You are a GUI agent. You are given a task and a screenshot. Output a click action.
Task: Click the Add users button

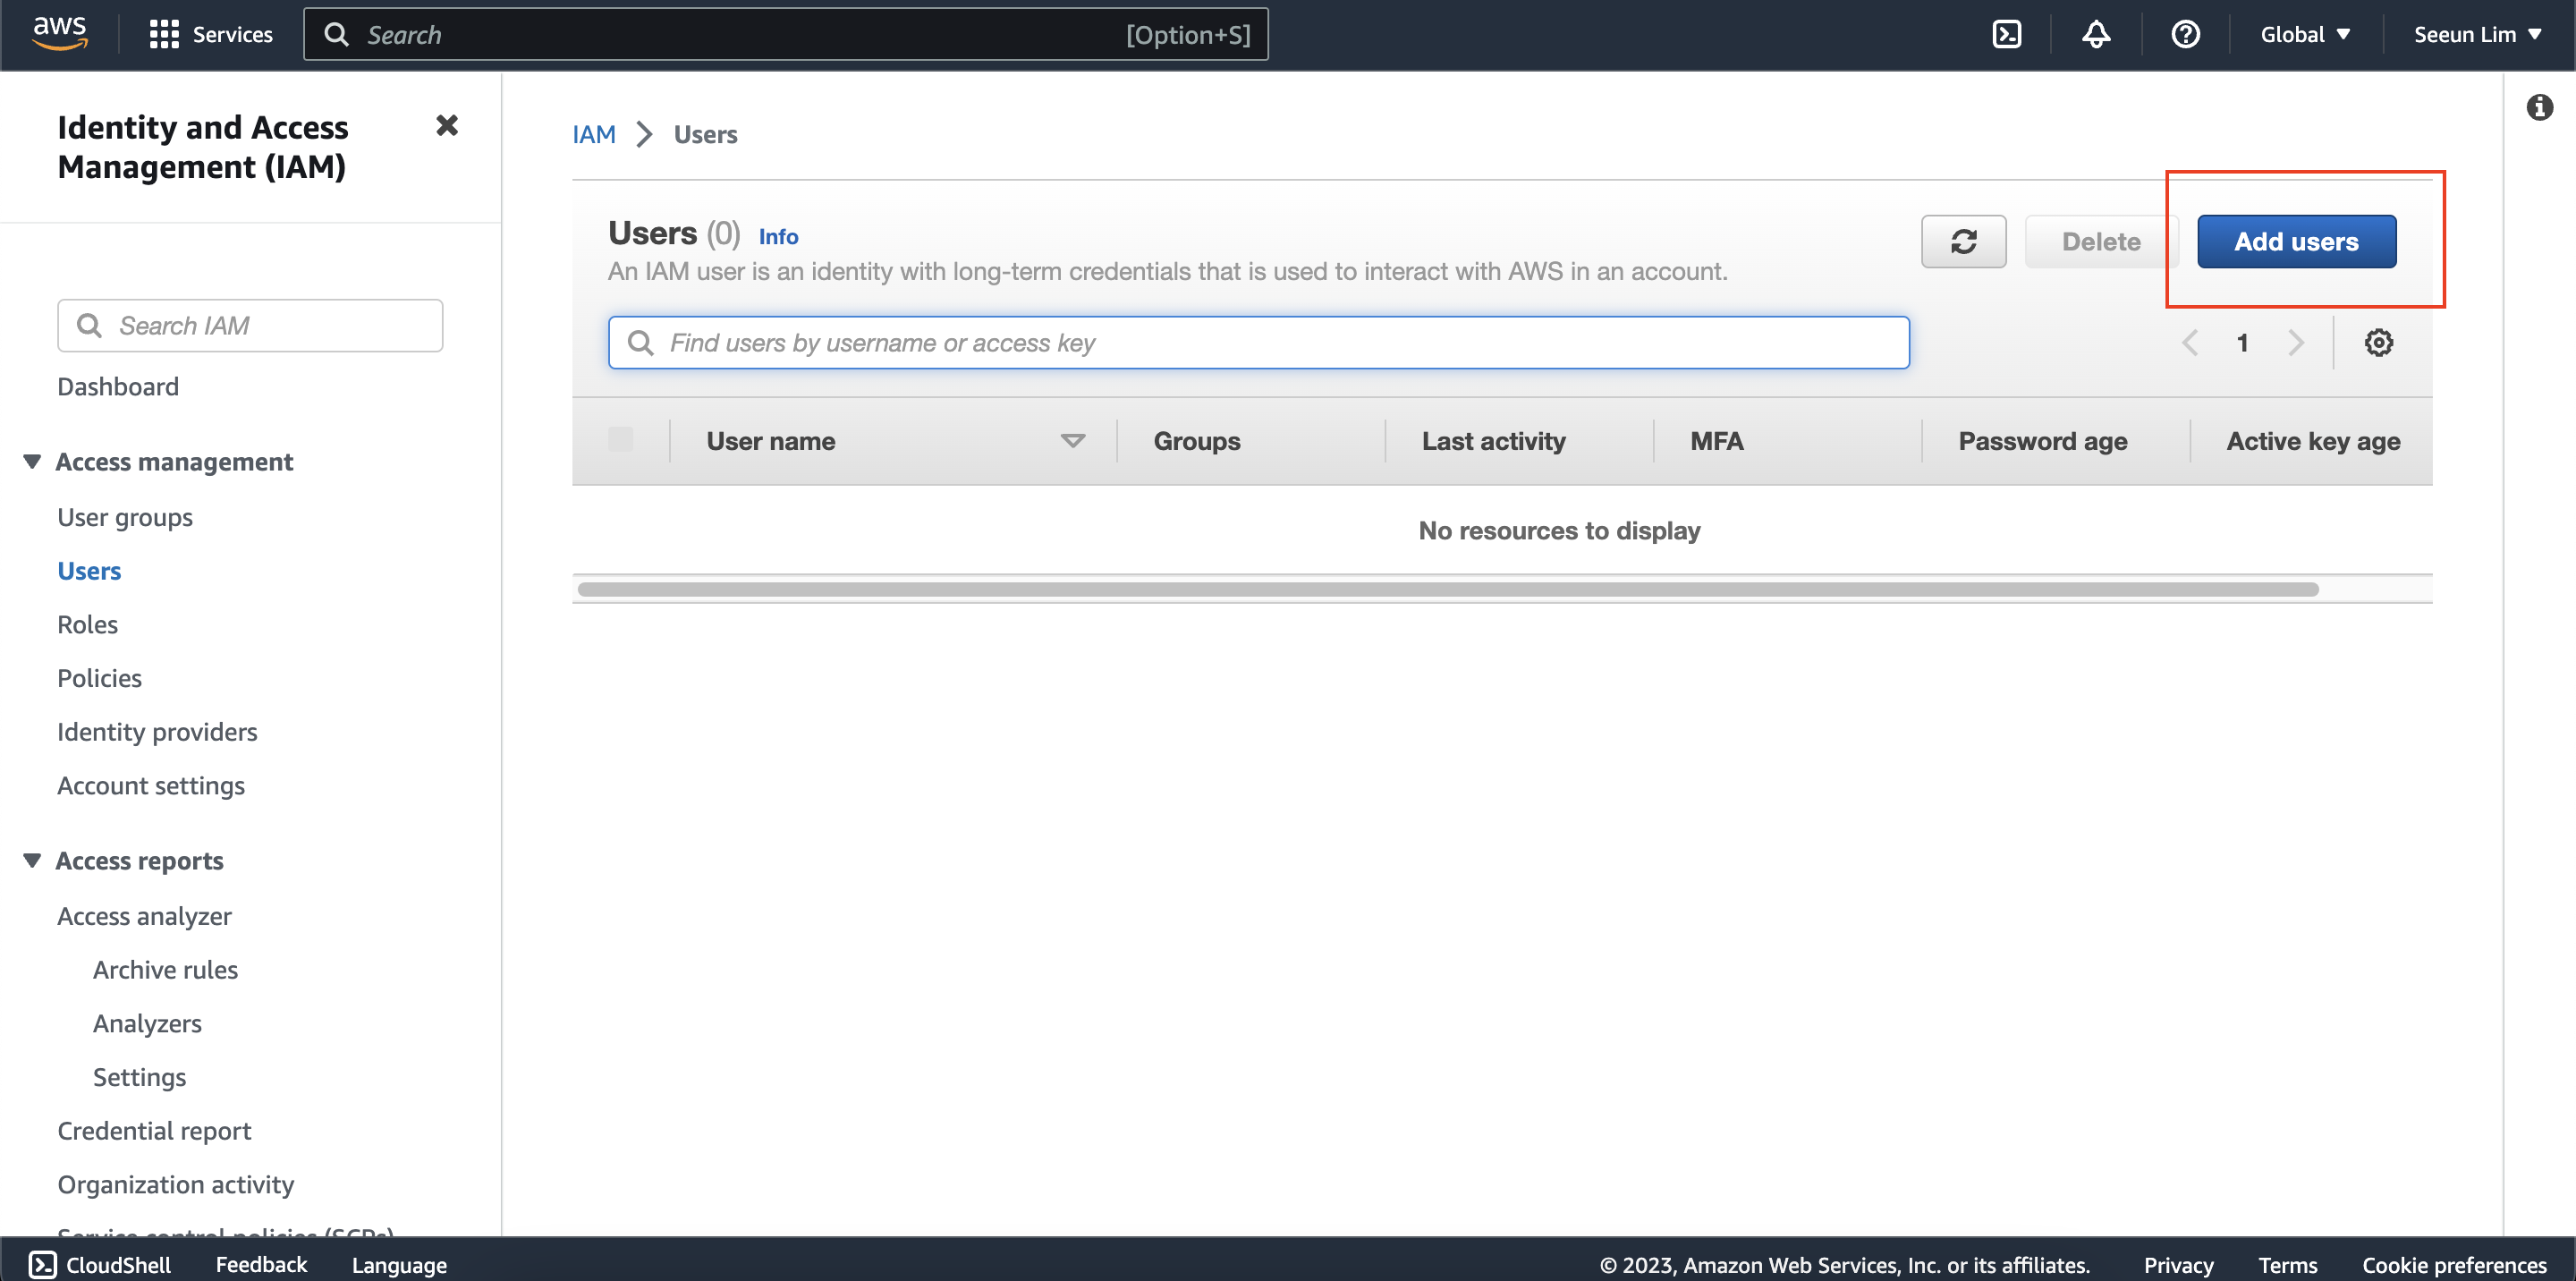pos(2296,241)
